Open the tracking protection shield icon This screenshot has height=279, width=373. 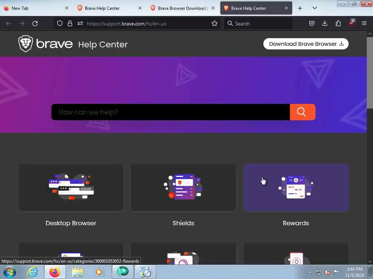pyautogui.click(x=60, y=23)
